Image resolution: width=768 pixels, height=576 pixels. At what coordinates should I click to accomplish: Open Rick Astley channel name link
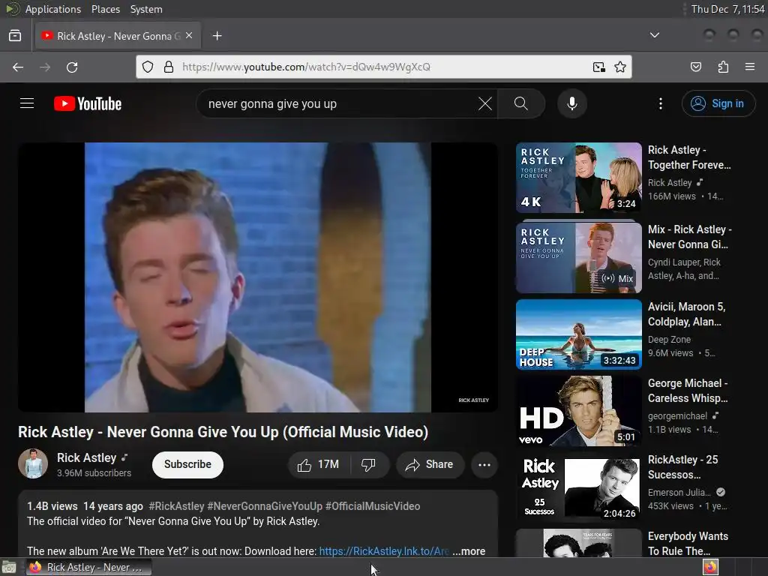pos(87,457)
